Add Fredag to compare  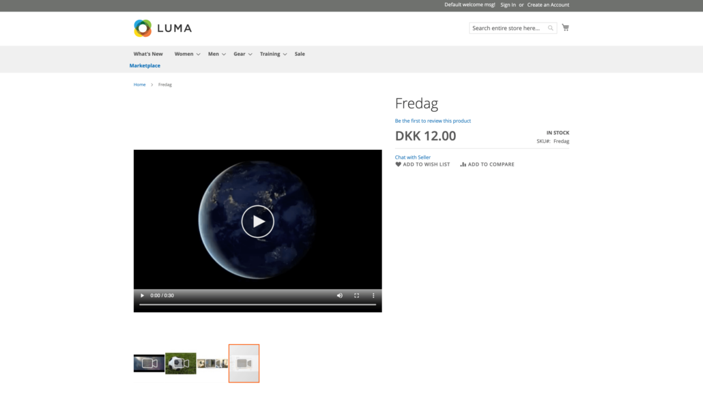pyautogui.click(x=487, y=164)
